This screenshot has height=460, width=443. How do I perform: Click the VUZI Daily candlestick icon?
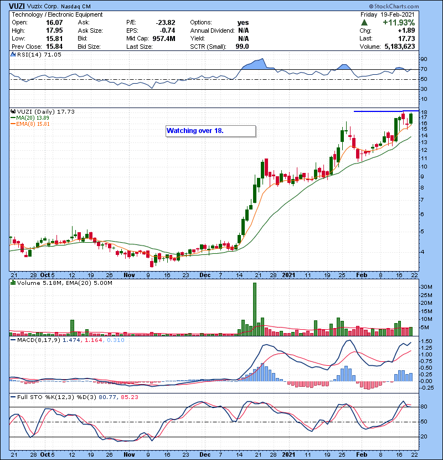pyautogui.click(x=13, y=112)
